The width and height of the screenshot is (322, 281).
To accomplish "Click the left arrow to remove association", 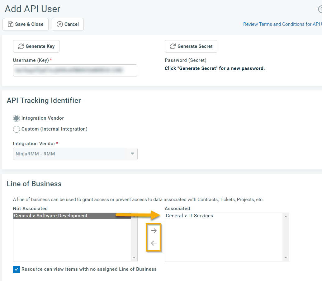I will pyautogui.click(x=154, y=243).
